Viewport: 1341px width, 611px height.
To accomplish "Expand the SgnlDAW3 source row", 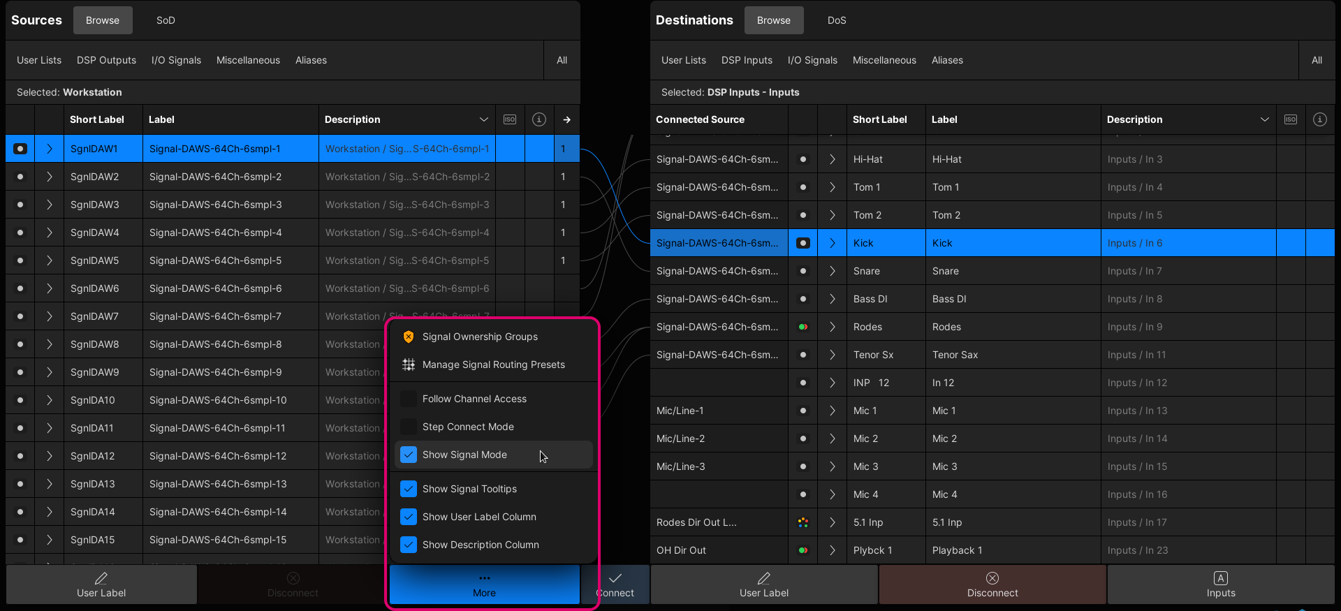I will click(x=49, y=205).
